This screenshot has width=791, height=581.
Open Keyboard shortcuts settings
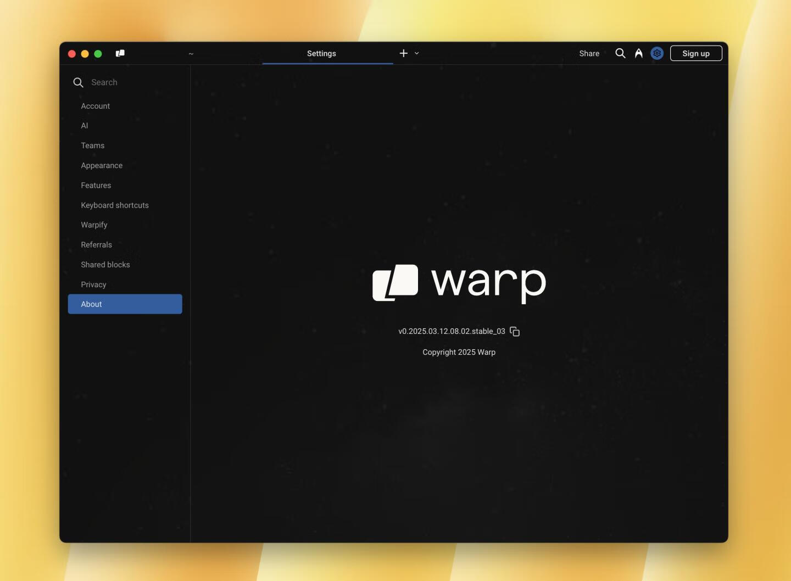point(125,205)
